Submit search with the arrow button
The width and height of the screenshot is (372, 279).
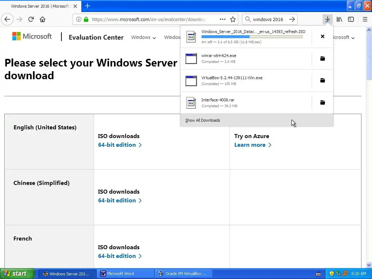[x=292, y=19]
